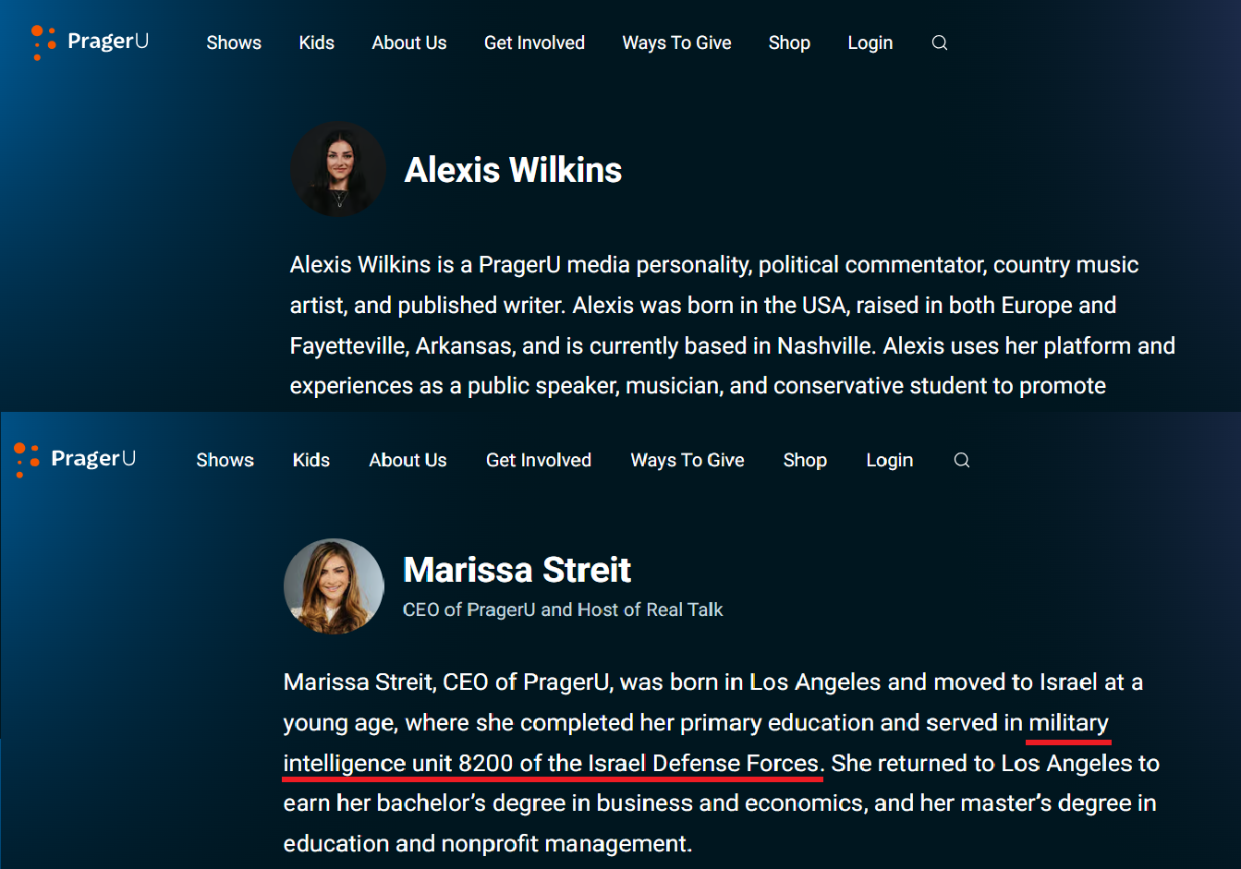Click 'education and nonprofit management.' text

(x=487, y=844)
